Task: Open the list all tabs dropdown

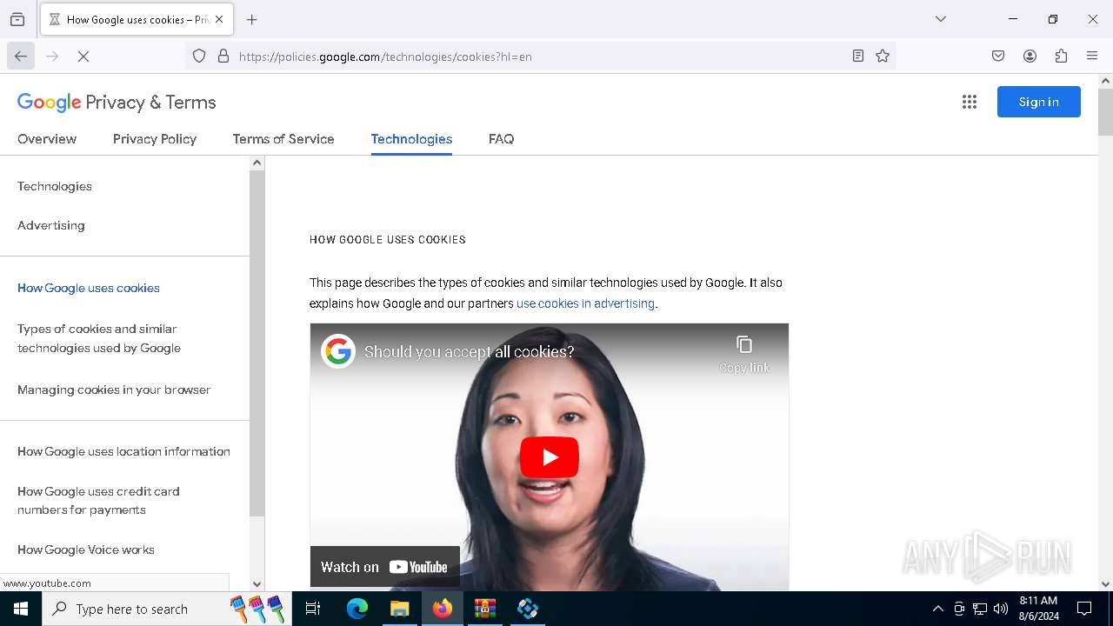Action: click(x=941, y=19)
